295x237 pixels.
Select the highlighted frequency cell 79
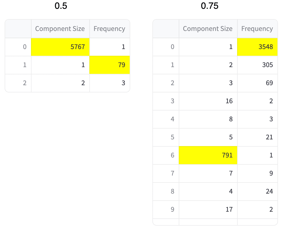[x=110, y=65]
